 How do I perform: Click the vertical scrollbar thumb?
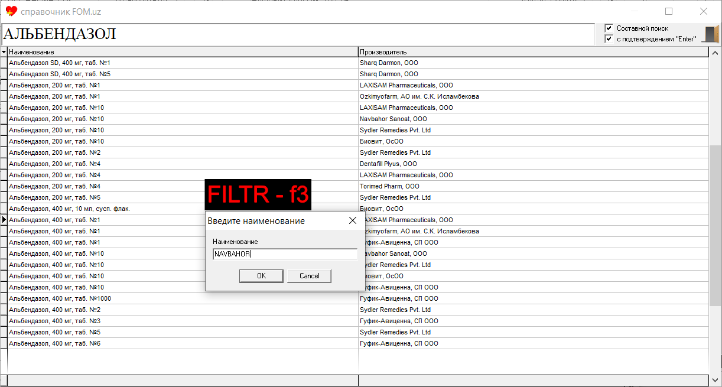[x=715, y=225]
